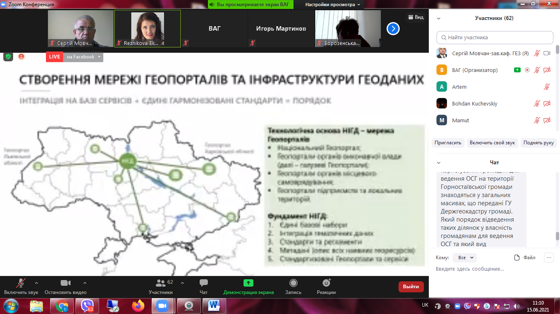
Task: Collapse the Чат panel chevron
Action: click(439, 163)
